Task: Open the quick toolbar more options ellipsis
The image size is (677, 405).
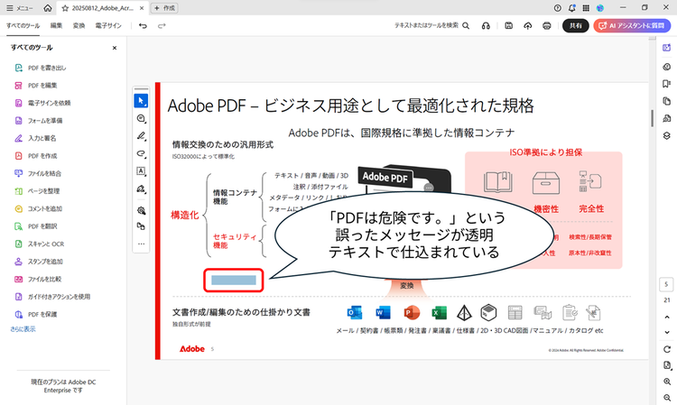Action: [141, 244]
